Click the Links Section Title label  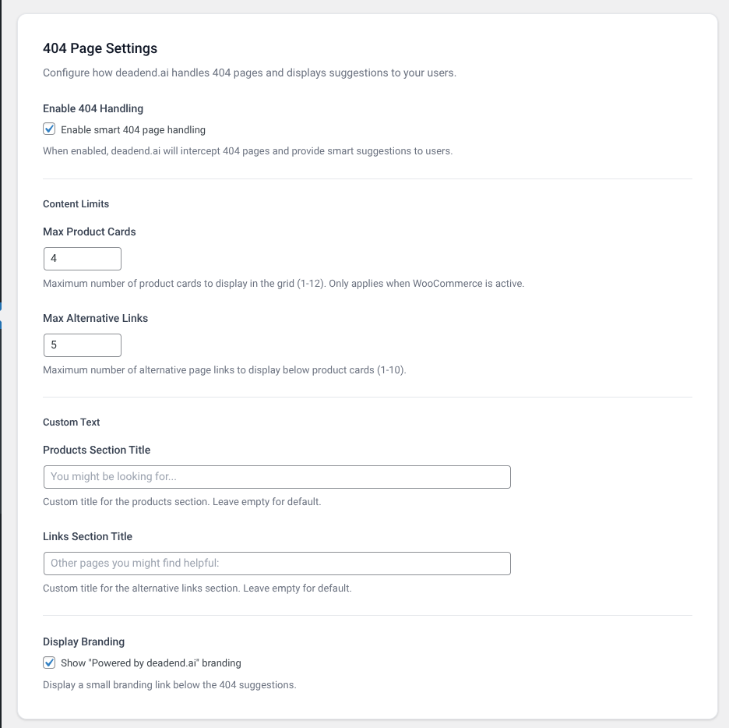pos(87,536)
